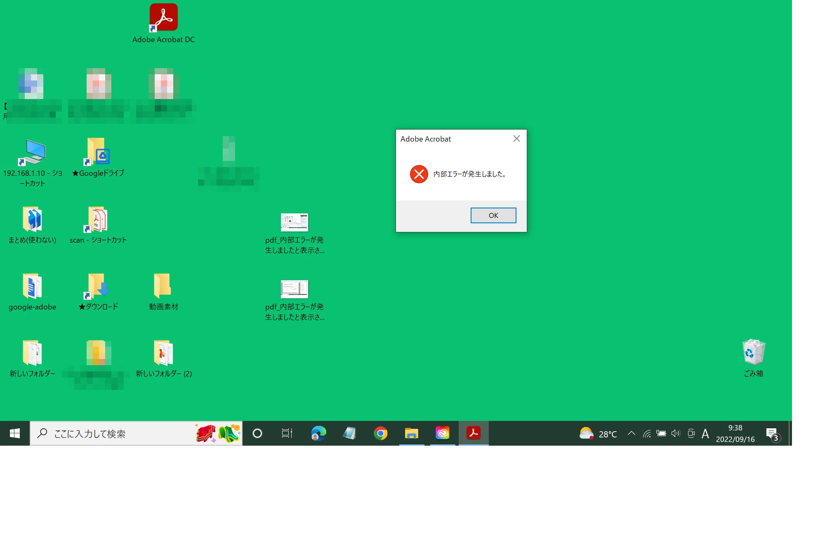The height and width of the screenshot is (548, 825).
Task: Launch Google Chrome from the taskbar
Action: click(x=380, y=433)
